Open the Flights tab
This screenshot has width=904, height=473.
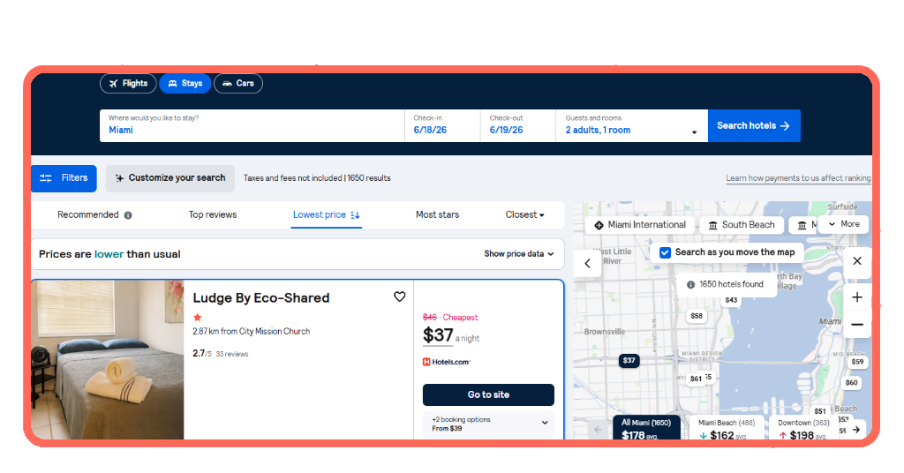pyautogui.click(x=128, y=84)
